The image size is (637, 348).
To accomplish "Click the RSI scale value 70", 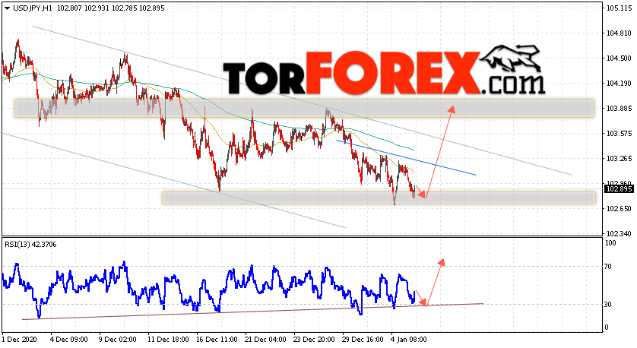I will pos(608,267).
